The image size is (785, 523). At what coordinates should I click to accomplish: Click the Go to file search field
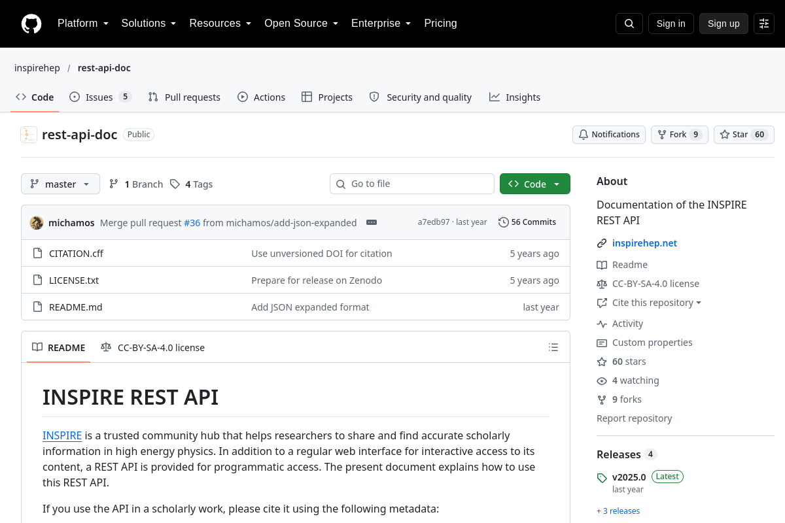point(412,184)
